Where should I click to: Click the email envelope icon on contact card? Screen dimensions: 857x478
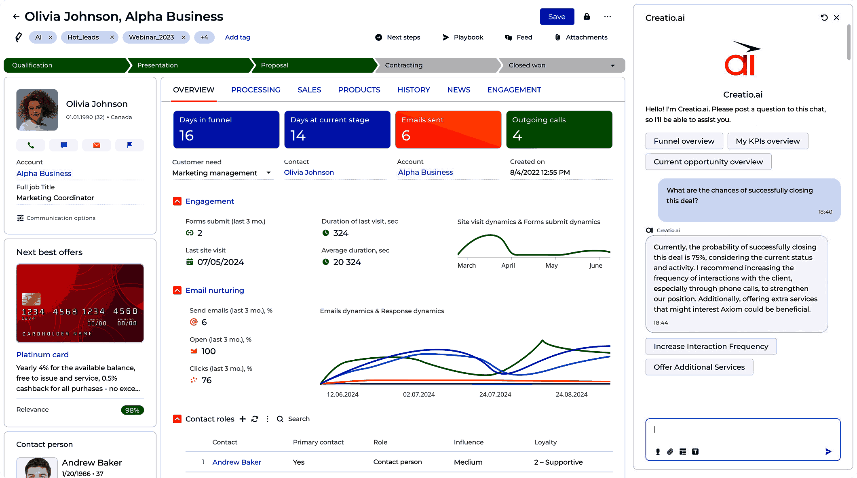[96, 145]
